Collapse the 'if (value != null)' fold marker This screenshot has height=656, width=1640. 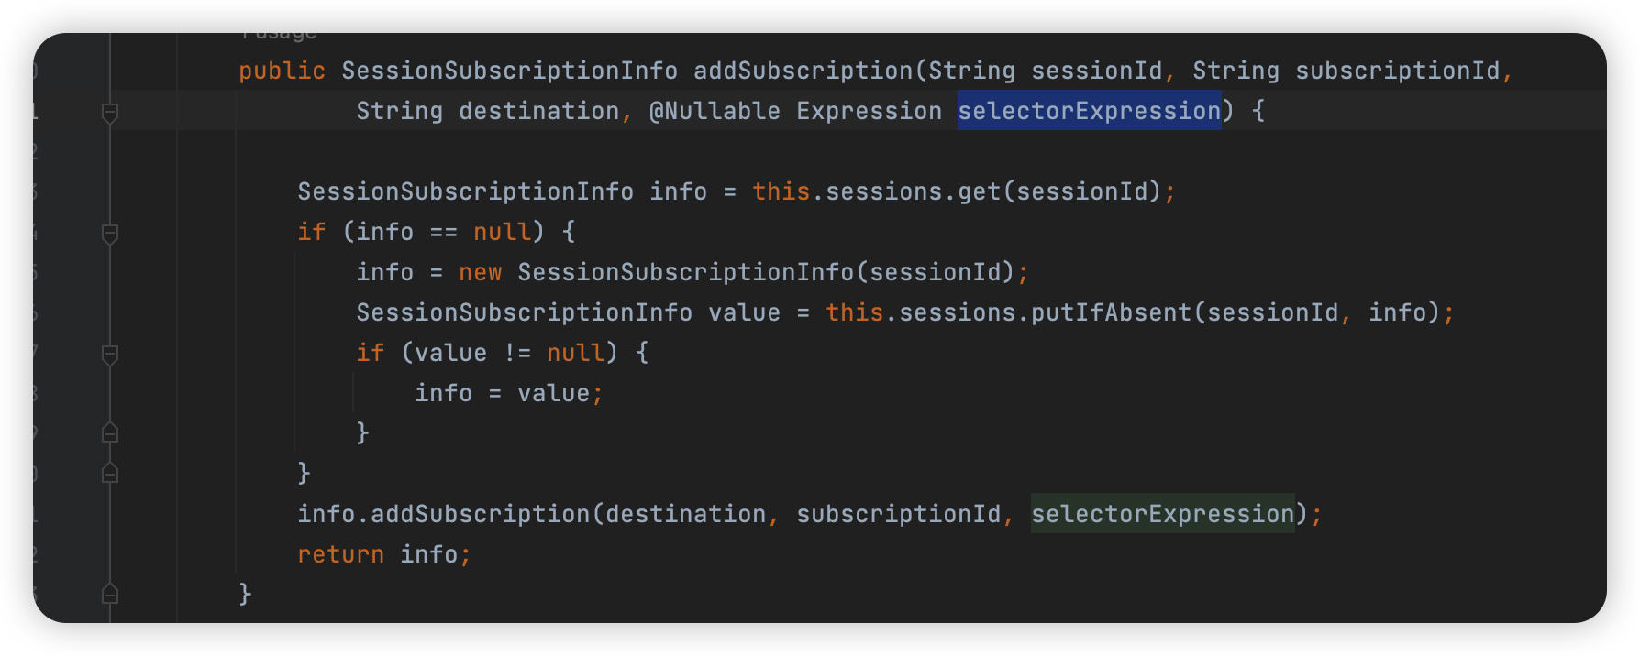[x=110, y=355]
